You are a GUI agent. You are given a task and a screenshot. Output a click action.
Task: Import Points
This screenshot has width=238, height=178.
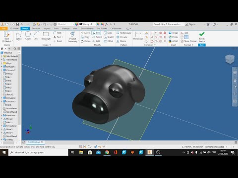(x=173, y=37)
